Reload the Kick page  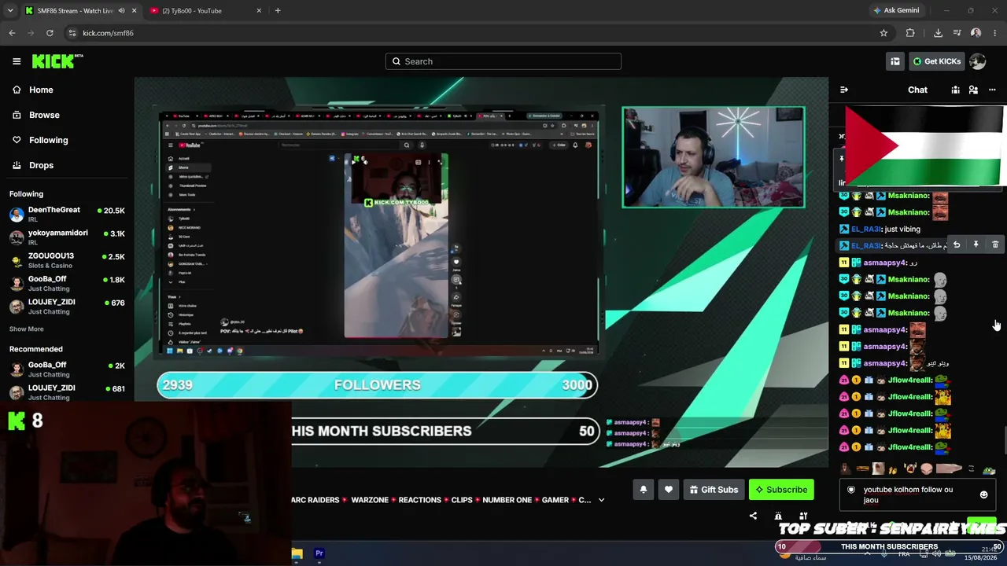(x=50, y=33)
